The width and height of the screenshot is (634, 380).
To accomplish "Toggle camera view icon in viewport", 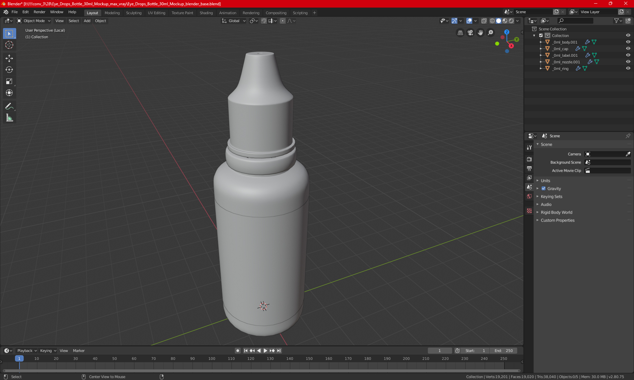I will click(x=470, y=33).
